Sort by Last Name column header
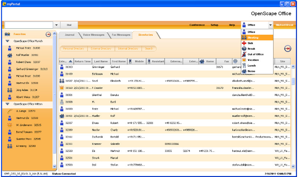The image size is (298, 177). click(x=101, y=61)
